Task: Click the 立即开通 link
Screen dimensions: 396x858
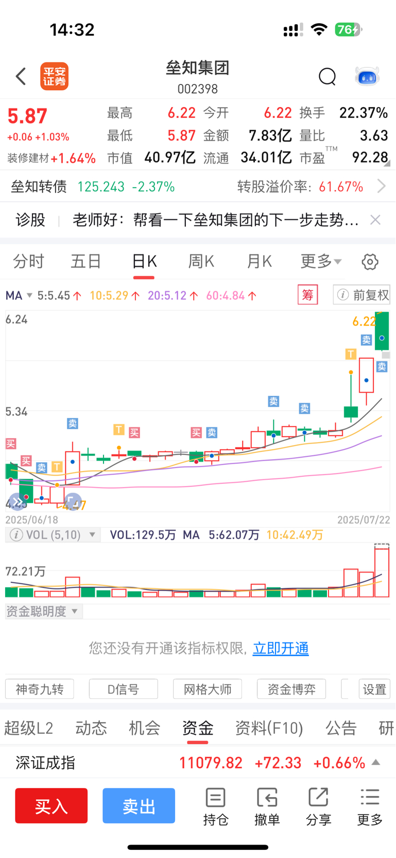Action: [281, 648]
